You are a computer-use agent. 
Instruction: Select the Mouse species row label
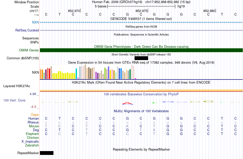pos(34,126)
